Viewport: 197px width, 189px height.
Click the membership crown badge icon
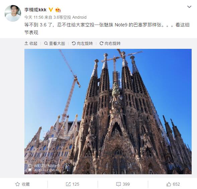pyautogui.click(x=58, y=10)
